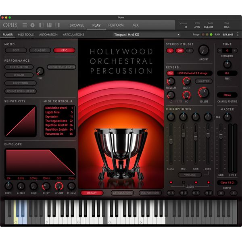The width and height of the screenshot is (242, 242).
Task: Open the hamburger main menu icon
Action: (25, 25)
